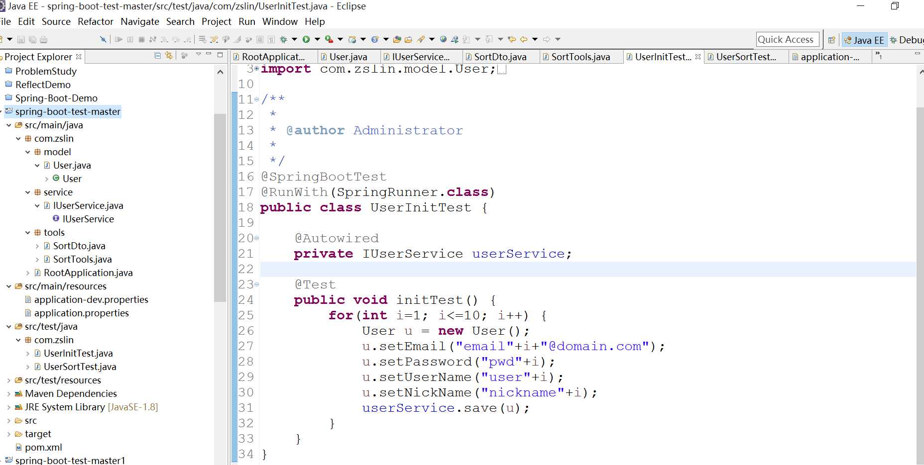Viewport: 924px width, 465px height.
Task: Click the green Run button icon
Action: point(306,39)
